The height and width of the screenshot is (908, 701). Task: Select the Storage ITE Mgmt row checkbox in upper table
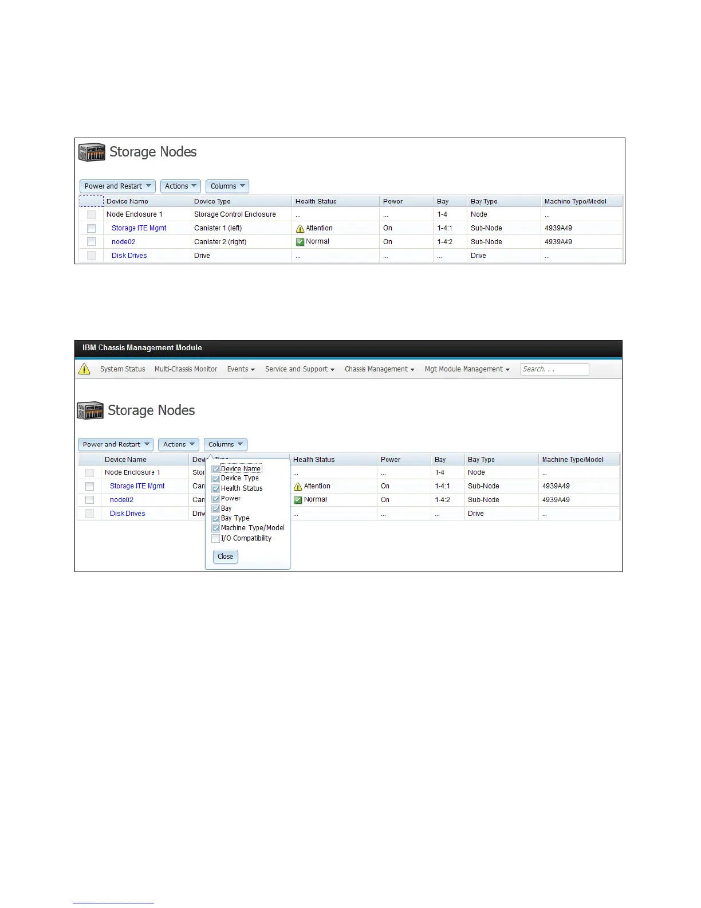tap(91, 228)
